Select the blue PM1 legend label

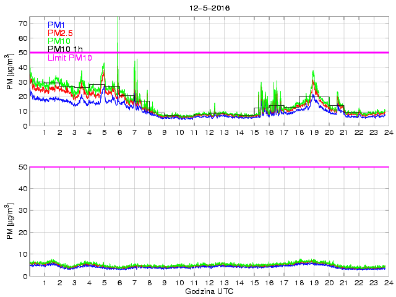[x=56, y=25]
